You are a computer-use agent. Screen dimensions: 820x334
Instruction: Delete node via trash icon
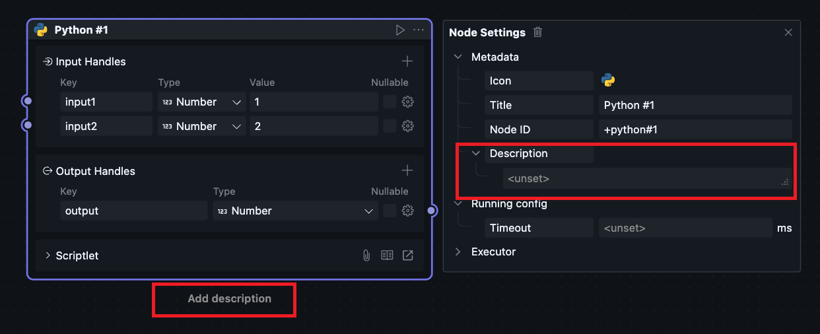coord(538,32)
